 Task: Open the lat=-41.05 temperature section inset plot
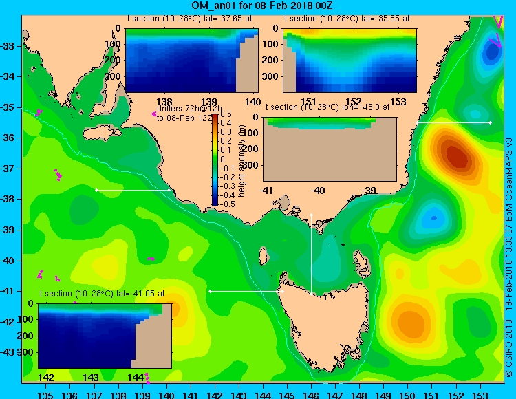coord(105,336)
